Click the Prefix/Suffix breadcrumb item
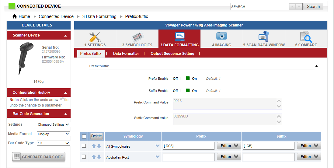Screen dimensions: 334x168 click(137, 16)
